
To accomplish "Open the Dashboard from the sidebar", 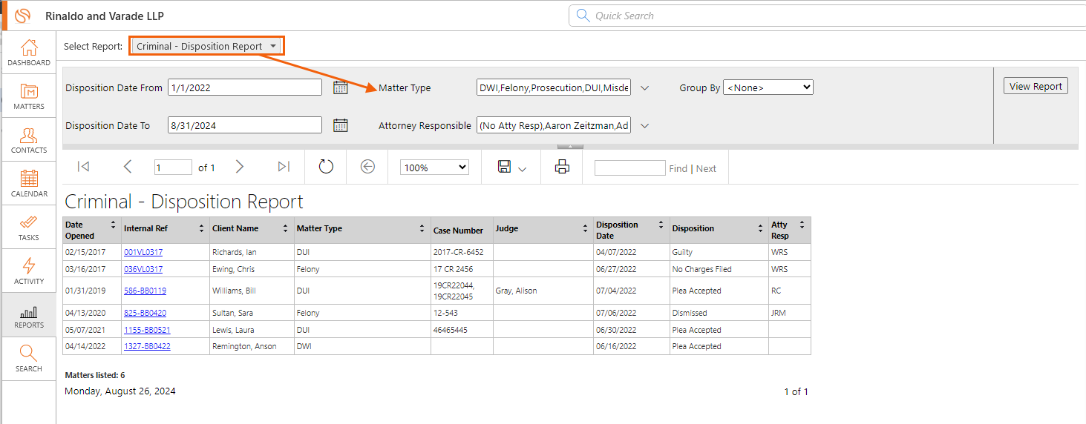I will [29, 53].
